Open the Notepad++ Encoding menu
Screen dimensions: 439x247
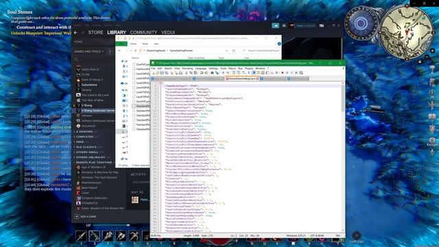coord(187,69)
